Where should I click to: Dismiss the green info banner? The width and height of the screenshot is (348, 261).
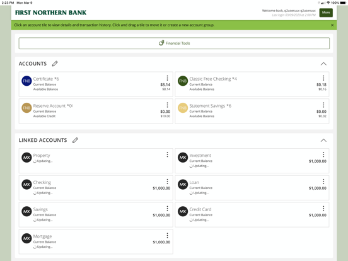[x=332, y=25]
